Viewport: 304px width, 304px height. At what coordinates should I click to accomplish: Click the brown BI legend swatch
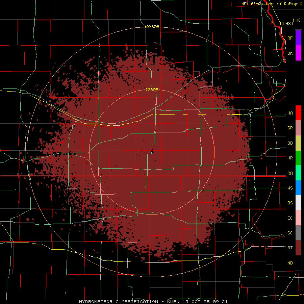click(298, 248)
